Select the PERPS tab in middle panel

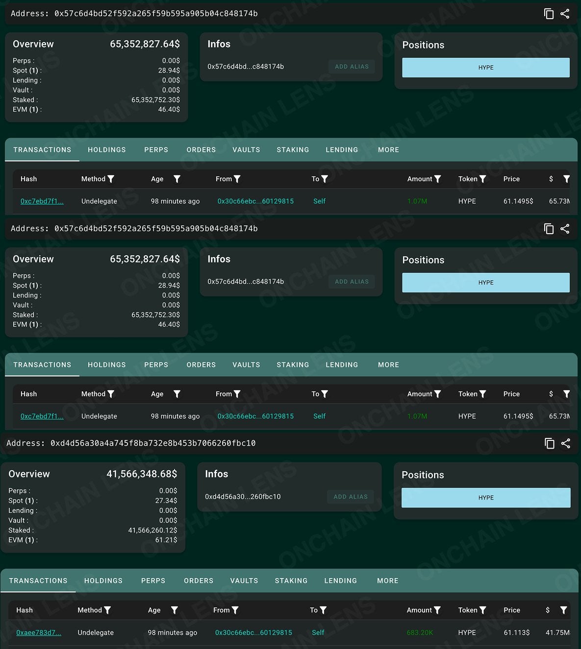[x=156, y=365]
